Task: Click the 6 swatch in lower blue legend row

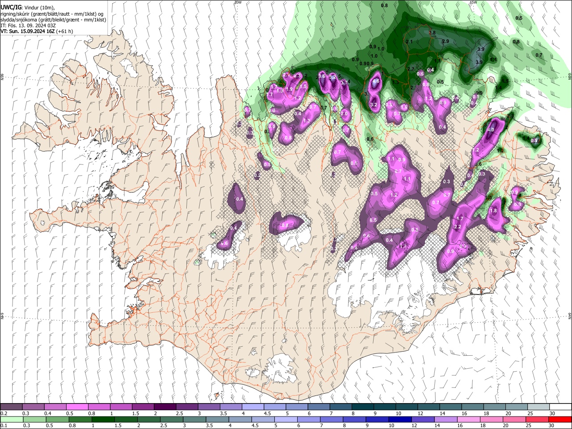Action: tap(309, 419)
